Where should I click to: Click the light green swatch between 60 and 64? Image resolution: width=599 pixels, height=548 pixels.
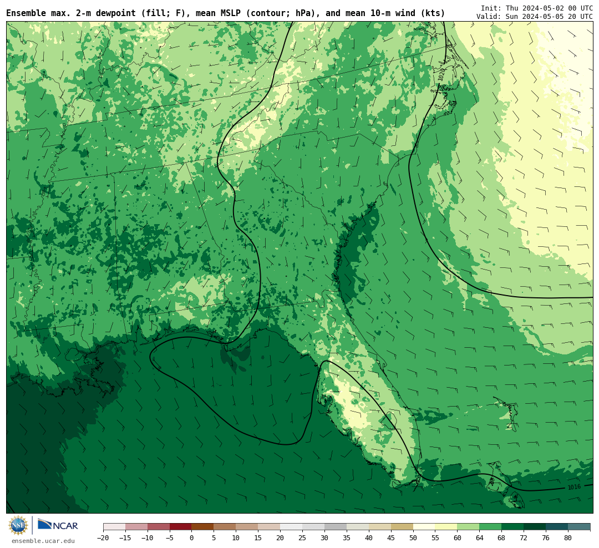(x=469, y=527)
